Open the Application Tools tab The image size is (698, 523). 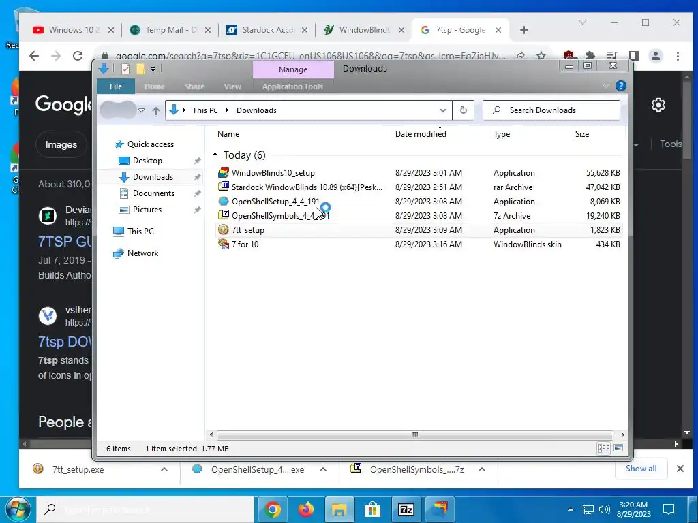coord(292,86)
